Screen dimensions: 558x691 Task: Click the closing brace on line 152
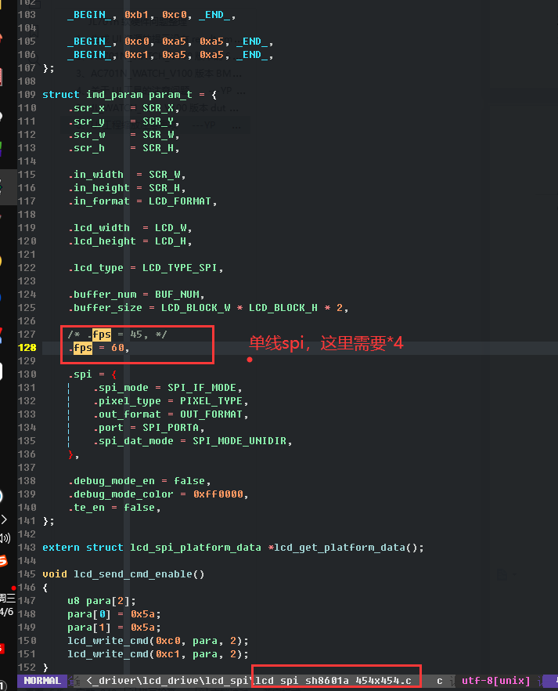tap(45, 667)
